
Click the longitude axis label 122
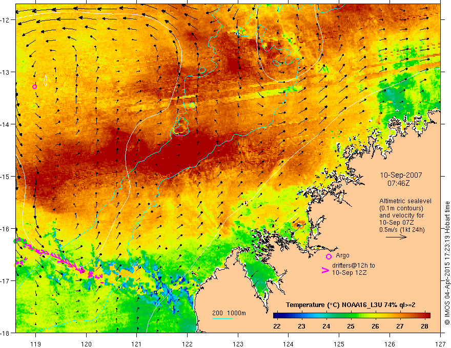pos(187,344)
